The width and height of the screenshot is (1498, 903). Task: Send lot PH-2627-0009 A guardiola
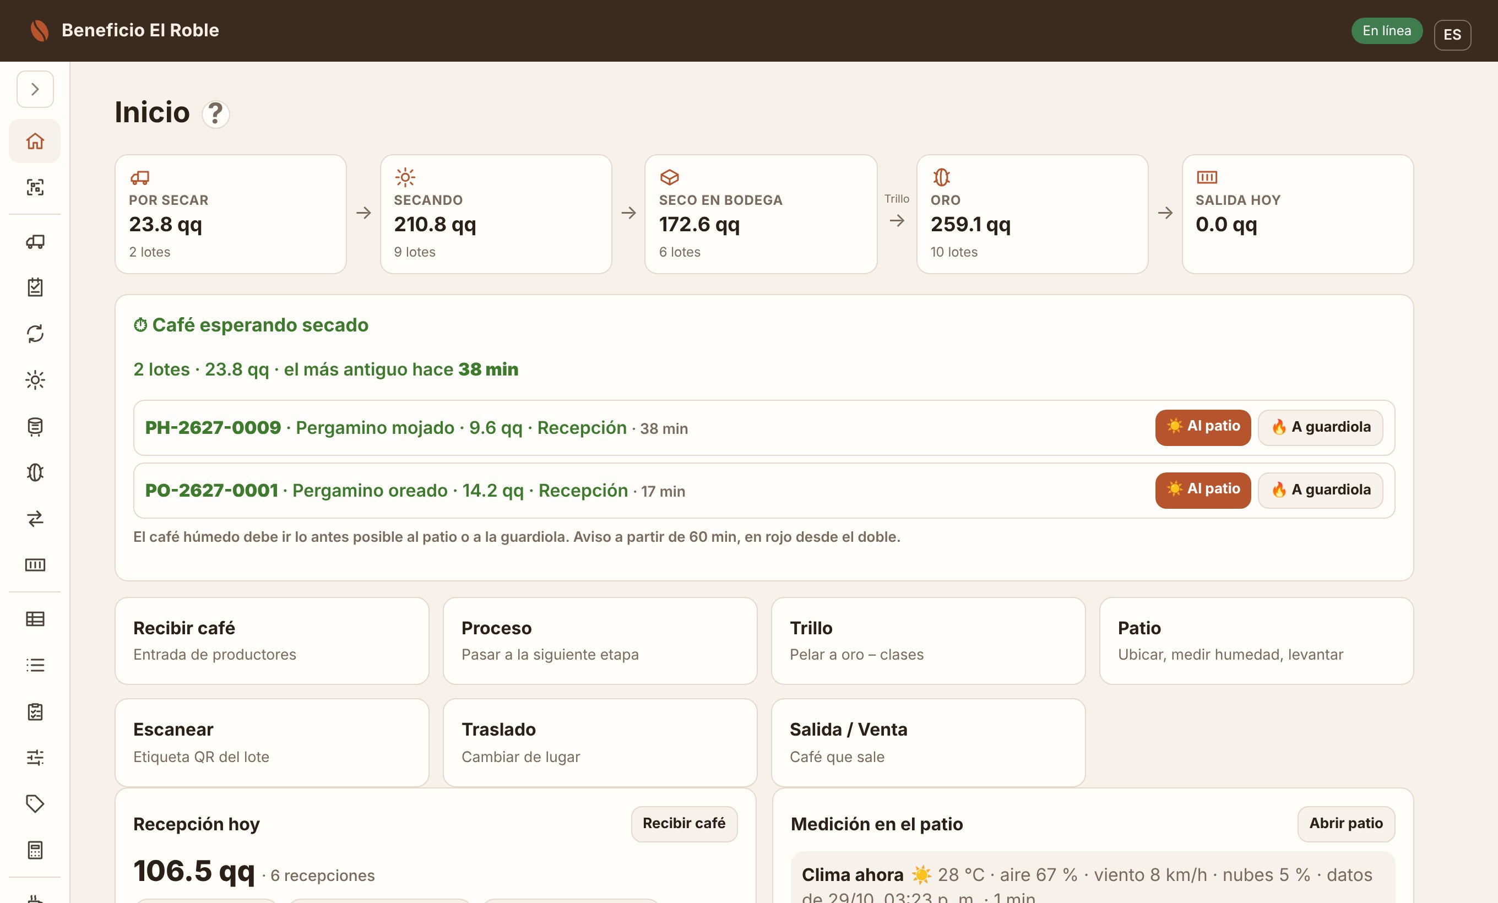tap(1320, 428)
